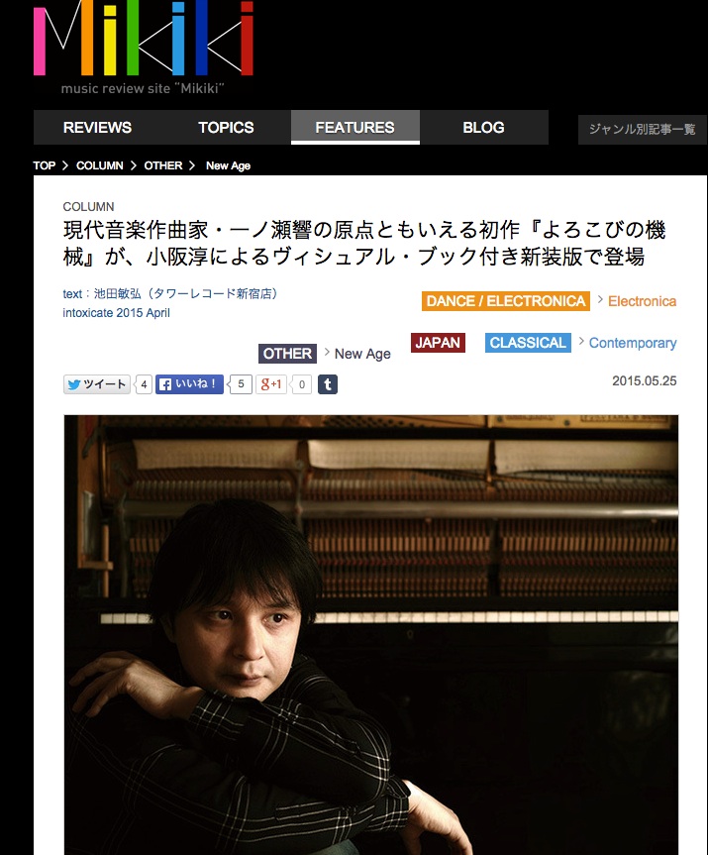Open the Facebook like count bubble
708x855 pixels.
click(x=241, y=384)
